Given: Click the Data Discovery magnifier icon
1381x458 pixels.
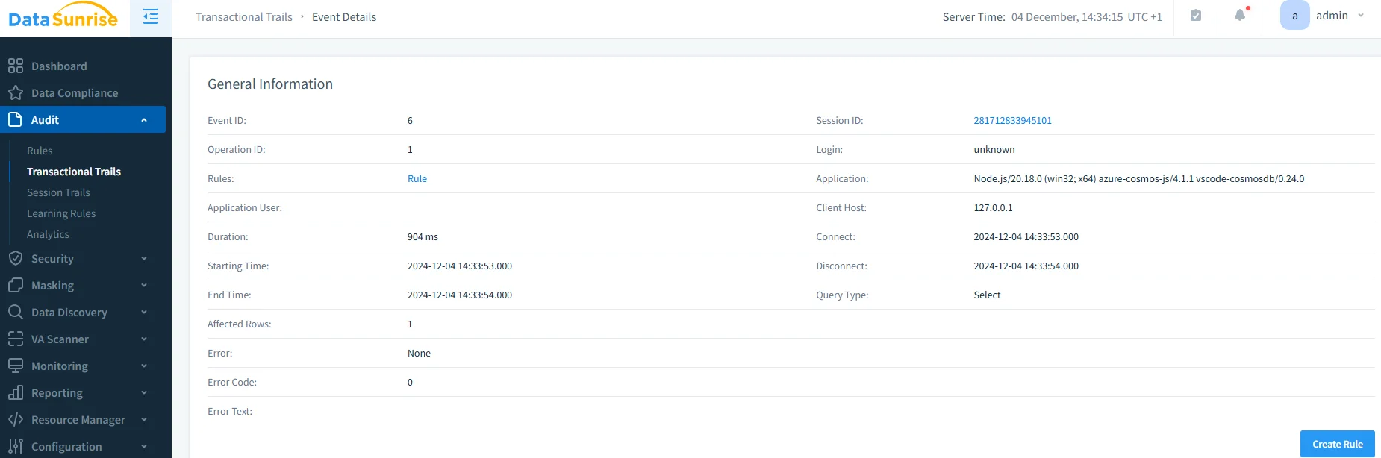Looking at the screenshot, I should [x=16, y=312].
